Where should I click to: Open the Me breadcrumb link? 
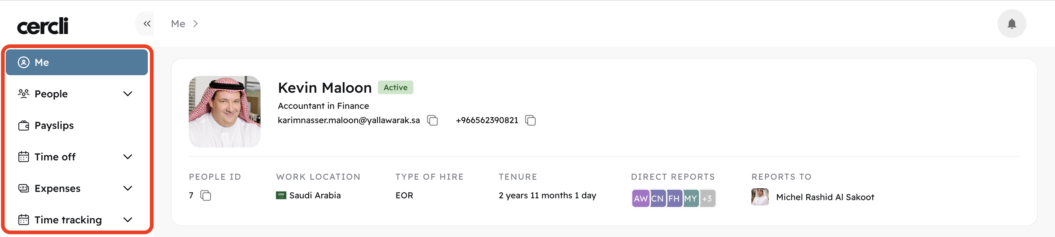(x=177, y=23)
